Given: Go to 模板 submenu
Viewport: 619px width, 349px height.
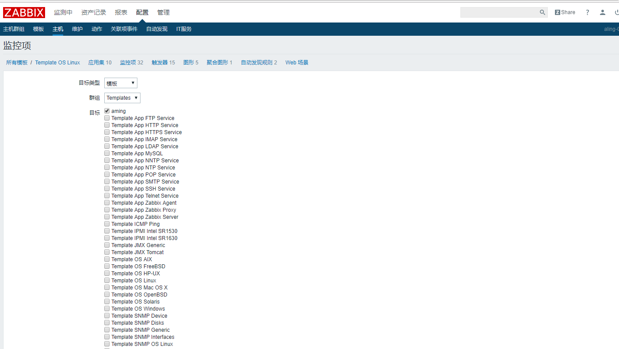Looking at the screenshot, I should pos(38,29).
